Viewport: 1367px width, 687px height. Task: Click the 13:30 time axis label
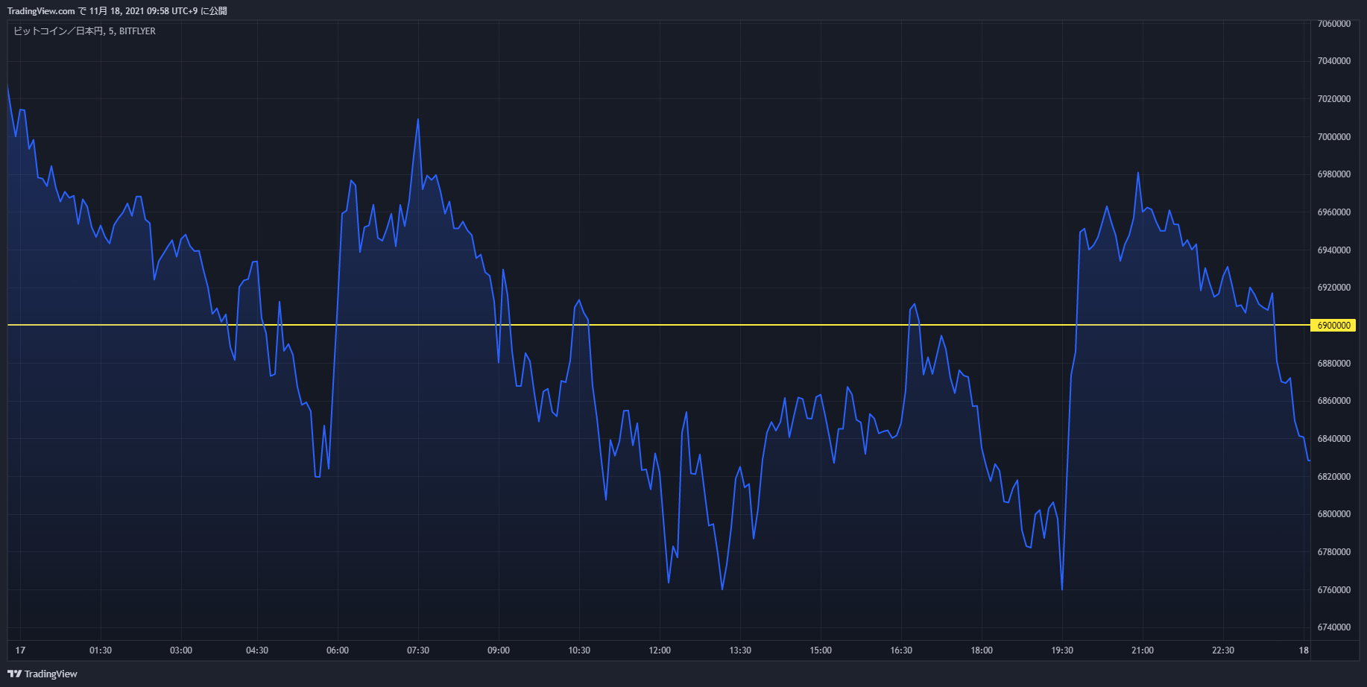click(740, 650)
